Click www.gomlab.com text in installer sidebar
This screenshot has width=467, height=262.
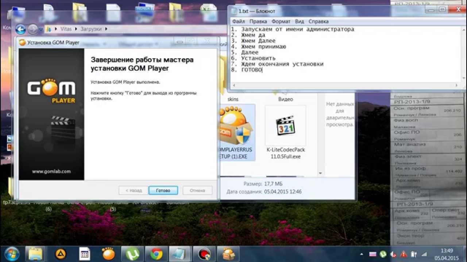point(51,171)
